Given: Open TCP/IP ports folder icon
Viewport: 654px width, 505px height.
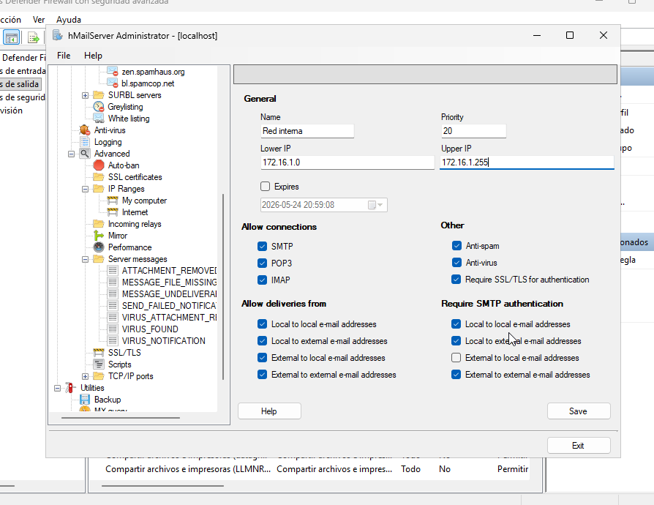Looking at the screenshot, I should [x=99, y=375].
